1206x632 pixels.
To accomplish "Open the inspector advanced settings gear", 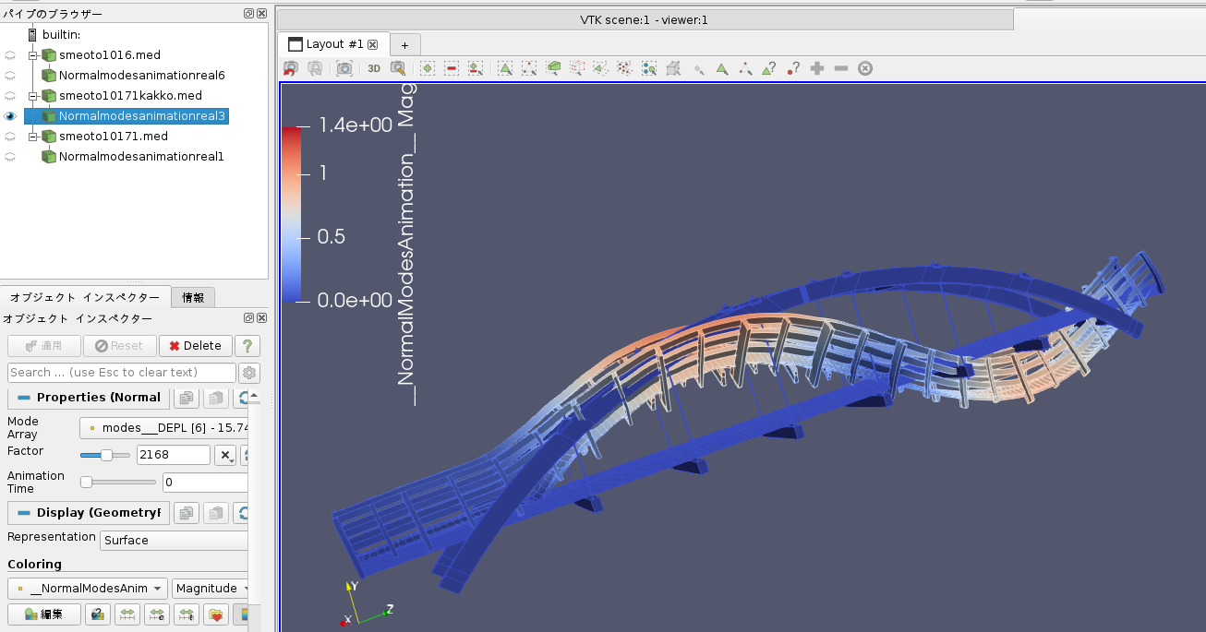I will [248, 373].
